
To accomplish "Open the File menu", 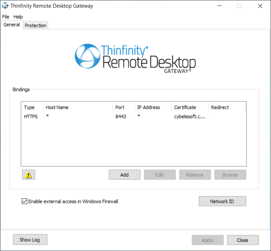I will click(x=6, y=17).
